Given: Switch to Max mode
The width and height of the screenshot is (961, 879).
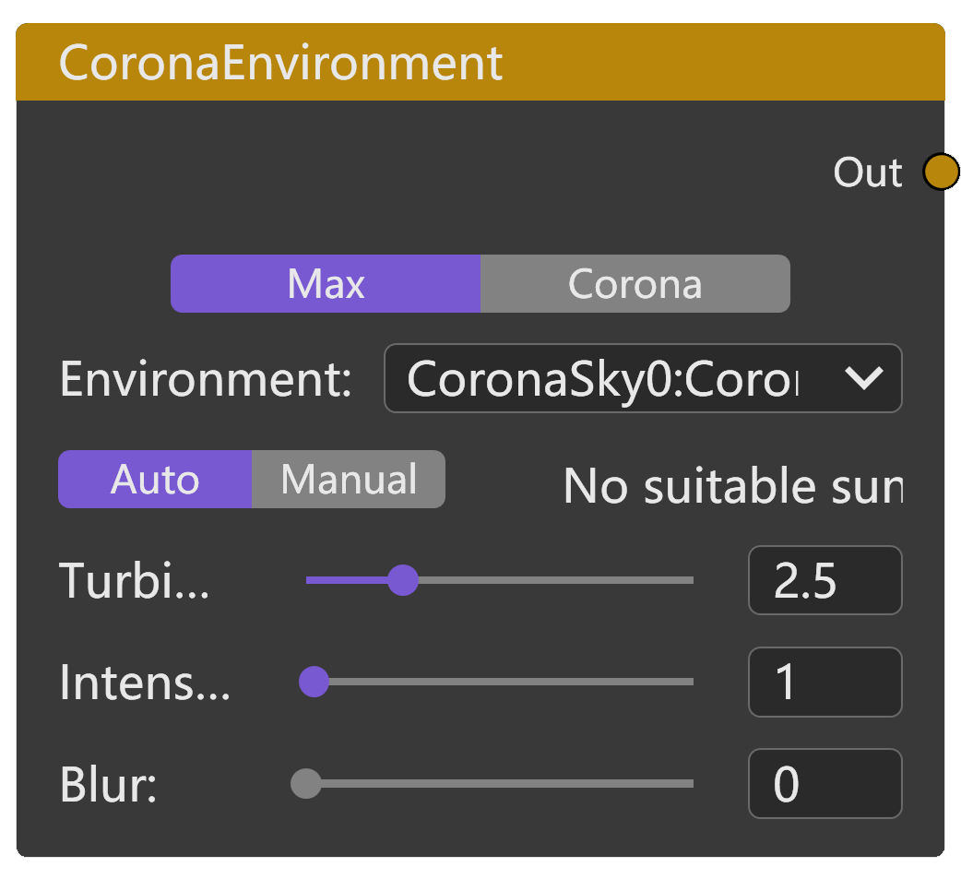Looking at the screenshot, I should [x=326, y=284].
